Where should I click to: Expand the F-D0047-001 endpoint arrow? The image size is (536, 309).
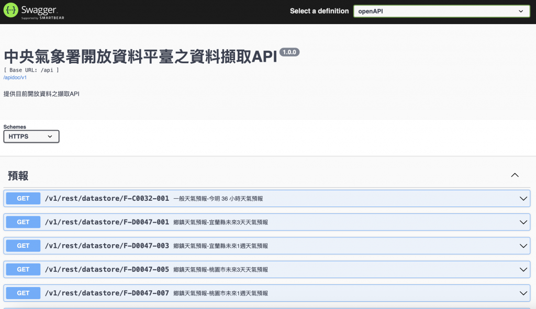(x=523, y=222)
